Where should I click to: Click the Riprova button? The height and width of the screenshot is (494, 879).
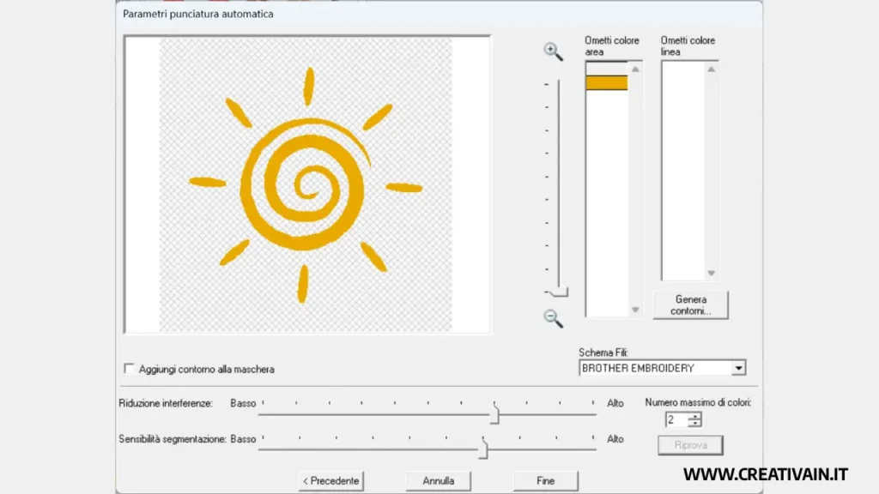pyautogui.click(x=691, y=445)
